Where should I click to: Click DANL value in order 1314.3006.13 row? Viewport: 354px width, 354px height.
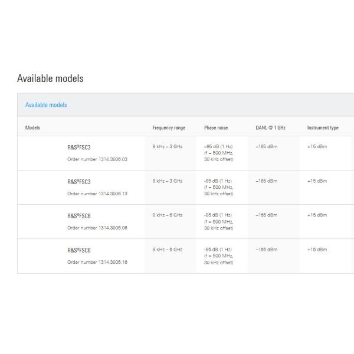point(267,181)
